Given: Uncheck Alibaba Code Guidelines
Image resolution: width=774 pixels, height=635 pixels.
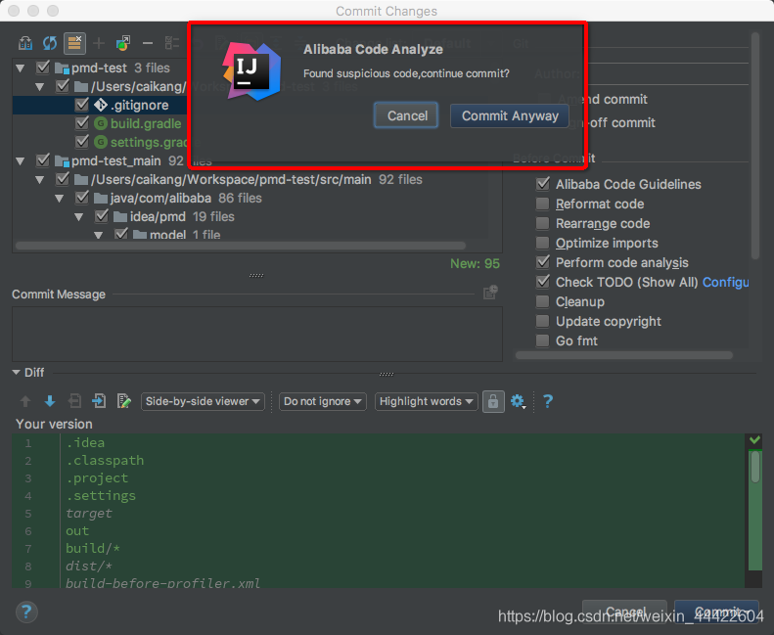Looking at the screenshot, I should point(543,184).
